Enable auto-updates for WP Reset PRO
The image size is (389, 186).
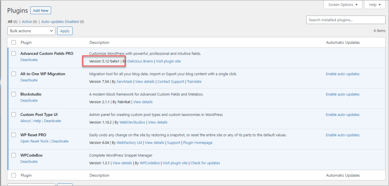click(343, 135)
